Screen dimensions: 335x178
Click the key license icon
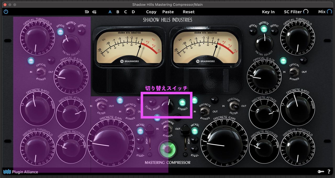321,172
